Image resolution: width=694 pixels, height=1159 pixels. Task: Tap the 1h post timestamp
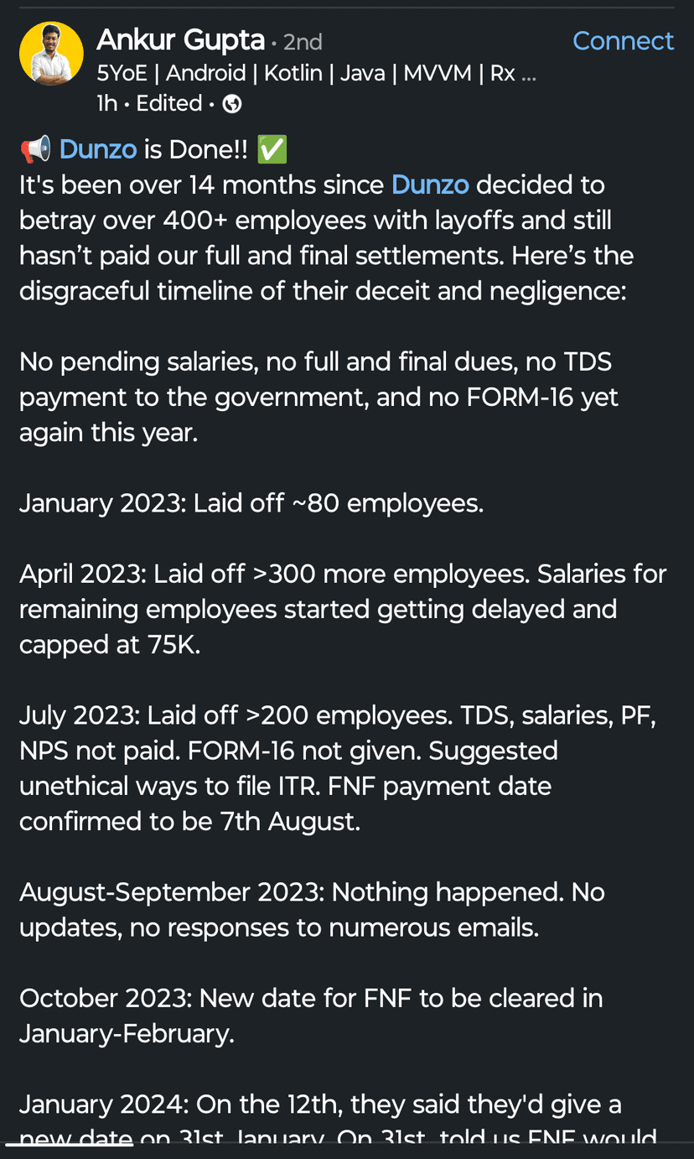106,103
